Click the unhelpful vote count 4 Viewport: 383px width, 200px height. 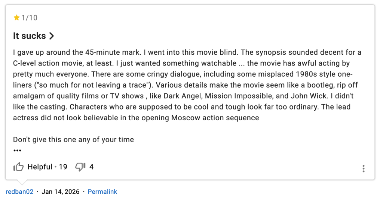pyautogui.click(x=91, y=167)
